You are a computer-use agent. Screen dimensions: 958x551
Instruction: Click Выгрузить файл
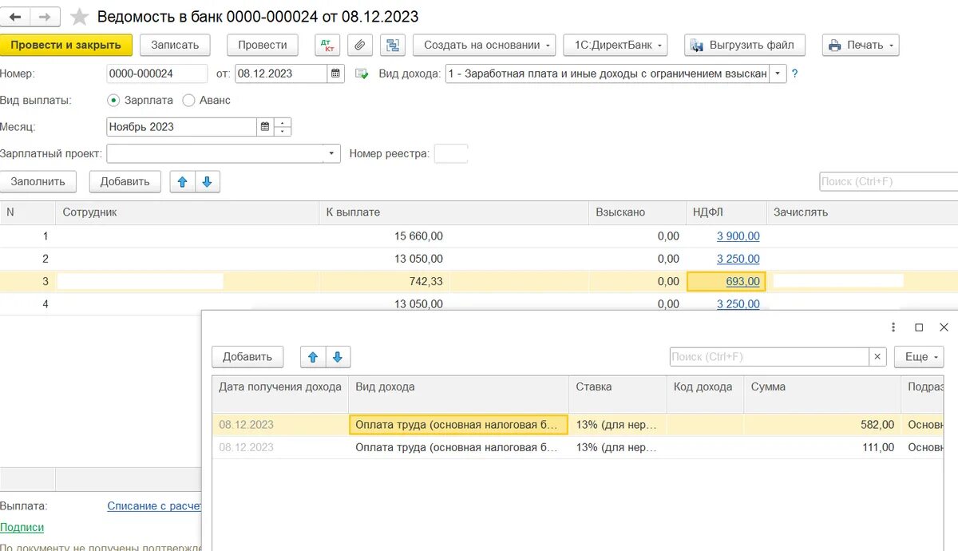(x=745, y=46)
